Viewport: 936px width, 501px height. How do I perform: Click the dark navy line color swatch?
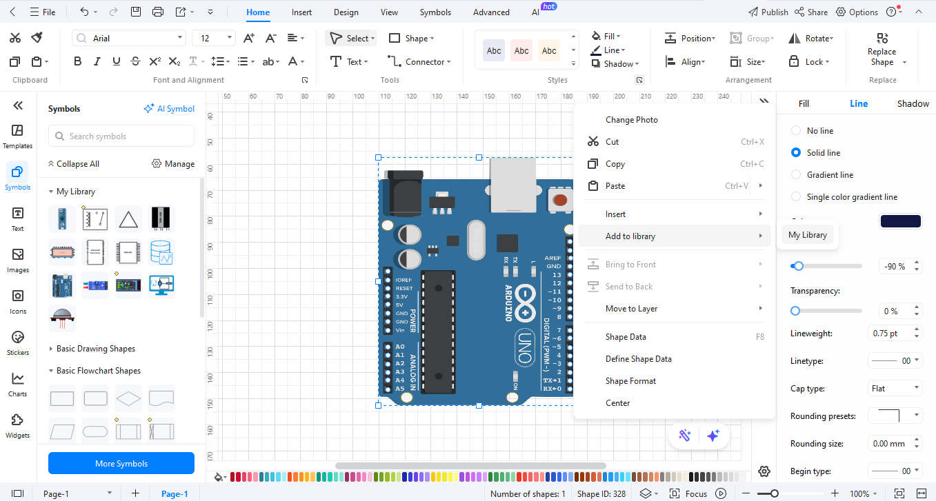click(900, 221)
